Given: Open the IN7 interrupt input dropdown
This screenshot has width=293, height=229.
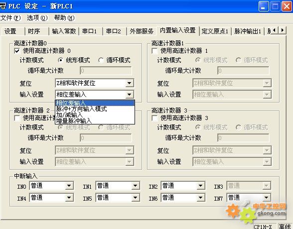Looking at the screenshot, I should (249, 198).
